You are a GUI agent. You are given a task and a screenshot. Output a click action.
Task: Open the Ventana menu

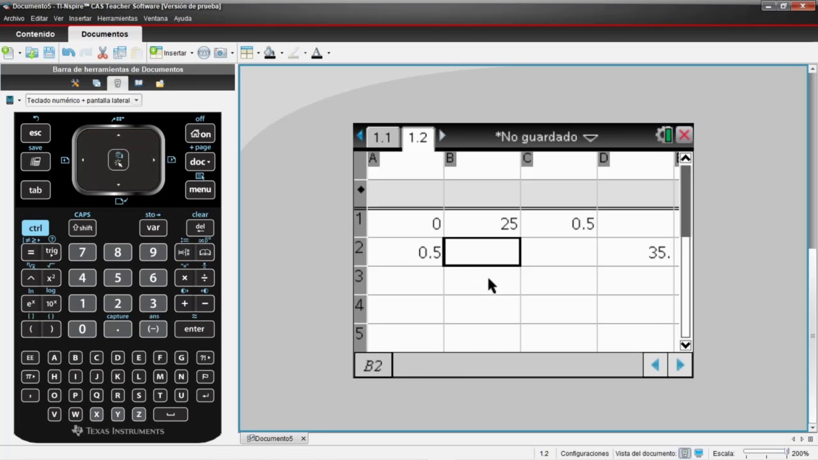155,19
